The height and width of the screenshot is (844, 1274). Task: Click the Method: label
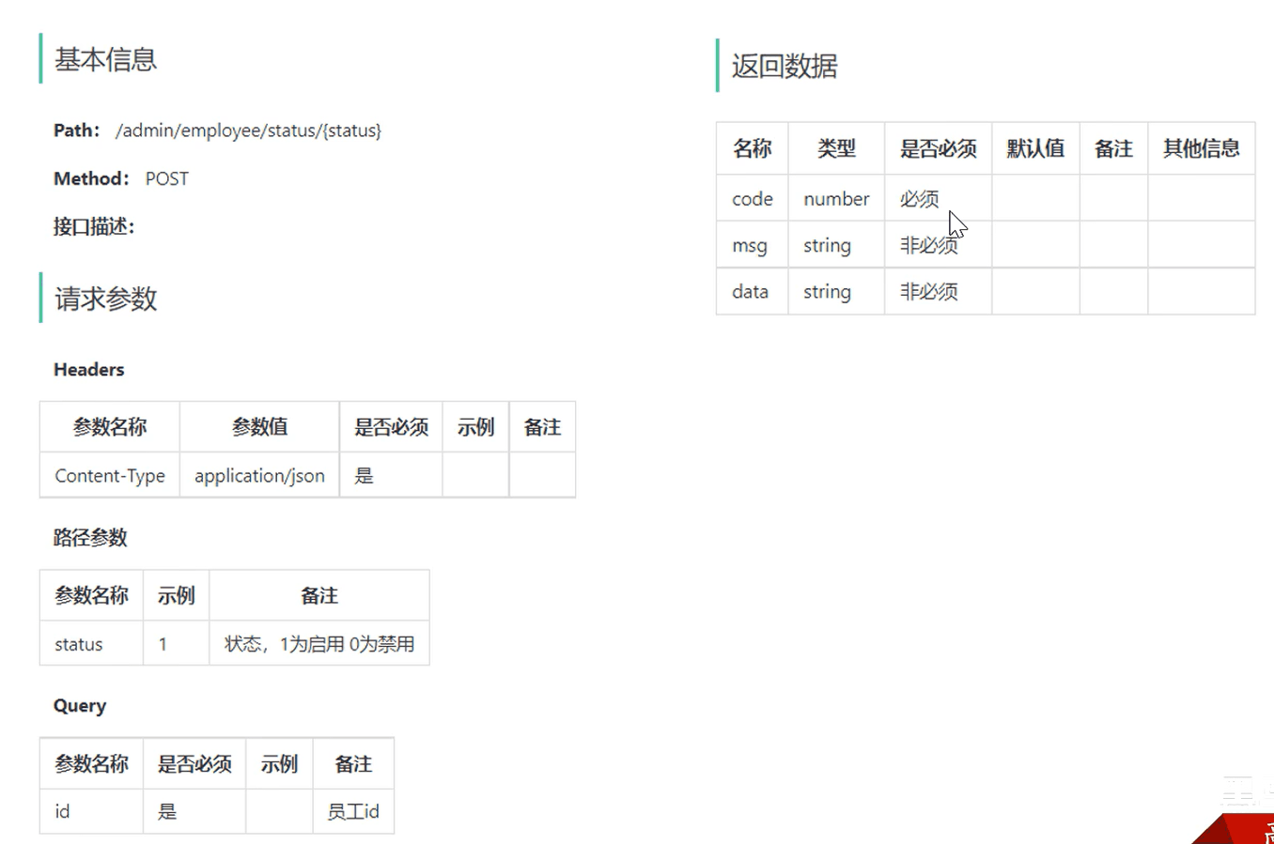(90, 178)
